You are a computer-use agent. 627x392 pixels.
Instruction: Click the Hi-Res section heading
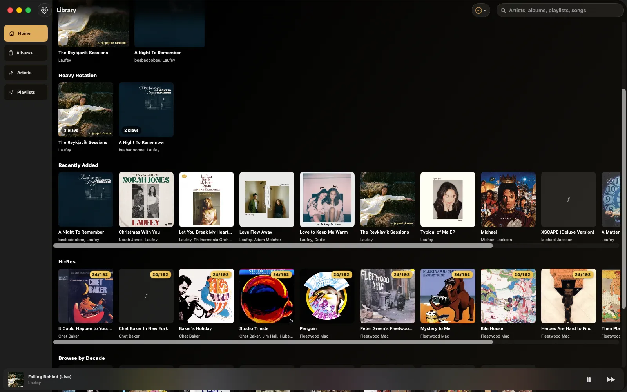(67, 261)
